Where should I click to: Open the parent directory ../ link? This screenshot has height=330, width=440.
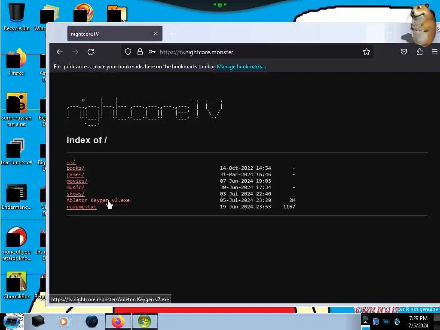(71, 162)
